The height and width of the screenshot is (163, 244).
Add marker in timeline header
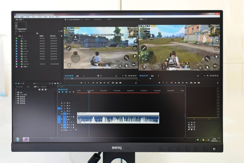70,92
